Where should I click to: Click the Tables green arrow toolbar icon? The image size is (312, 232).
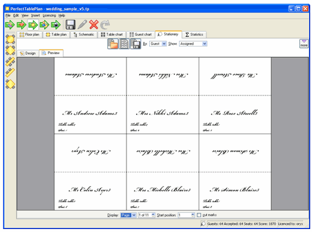33,24
